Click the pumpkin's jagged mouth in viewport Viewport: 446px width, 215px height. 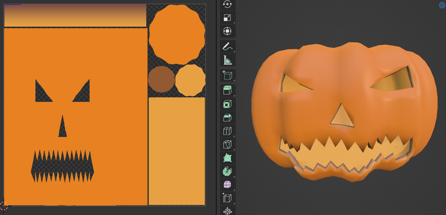coord(345,155)
